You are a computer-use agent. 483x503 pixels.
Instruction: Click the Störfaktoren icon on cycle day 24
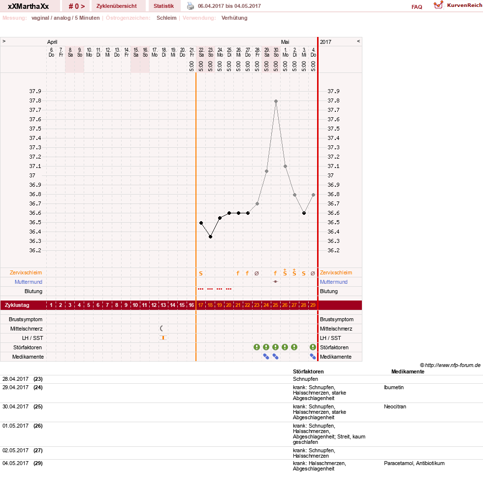pyautogui.click(x=266, y=347)
